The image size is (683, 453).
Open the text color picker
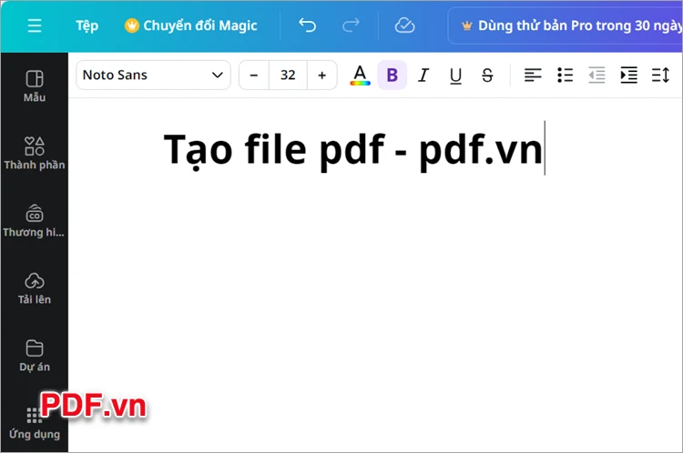(x=360, y=75)
